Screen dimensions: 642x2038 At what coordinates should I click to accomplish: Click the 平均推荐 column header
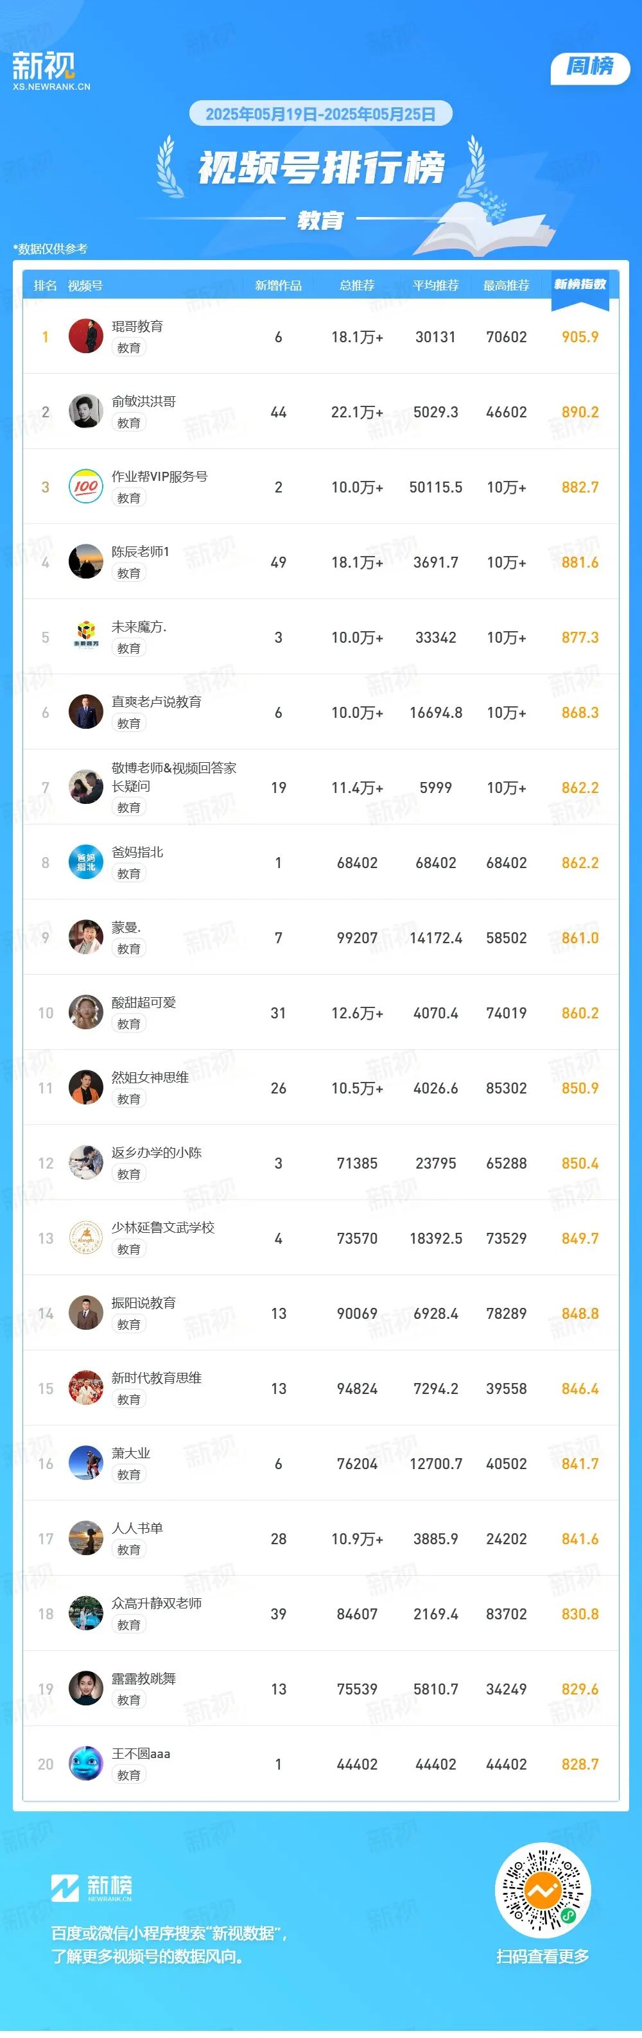436,286
